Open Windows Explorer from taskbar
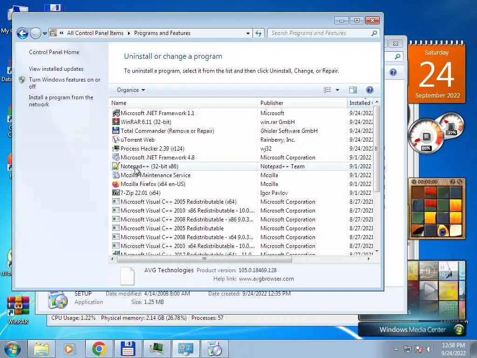The height and width of the screenshot is (358, 477). coord(41,349)
